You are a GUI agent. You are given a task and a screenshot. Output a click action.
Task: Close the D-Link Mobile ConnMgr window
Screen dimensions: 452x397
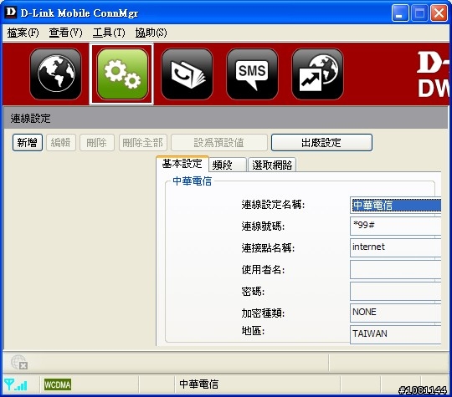(x=439, y=13)
